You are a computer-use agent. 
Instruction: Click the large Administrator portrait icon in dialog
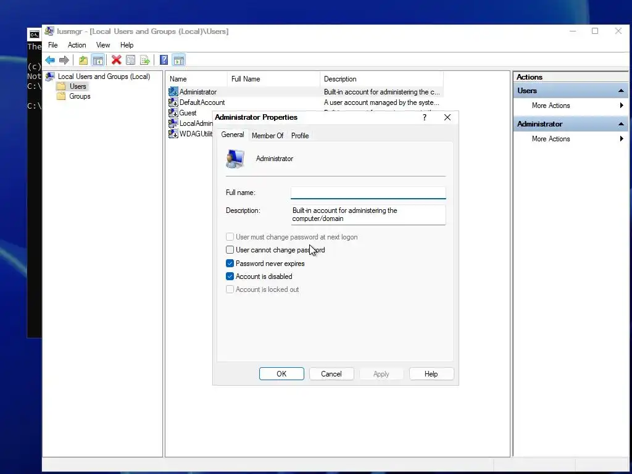(235, 159)
